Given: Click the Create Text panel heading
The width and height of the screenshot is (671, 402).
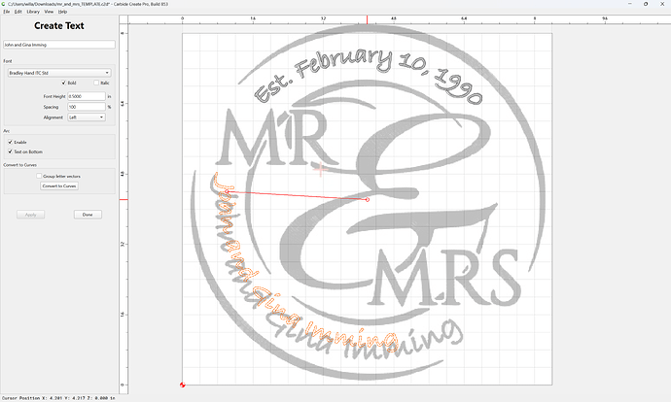Looking at the screenshot, I should (x=59, y=25).
